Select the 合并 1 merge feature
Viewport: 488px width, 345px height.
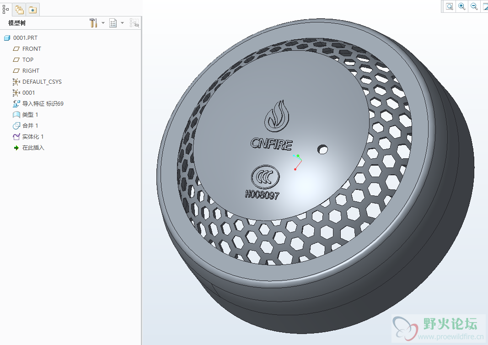[x=30, y=125]
